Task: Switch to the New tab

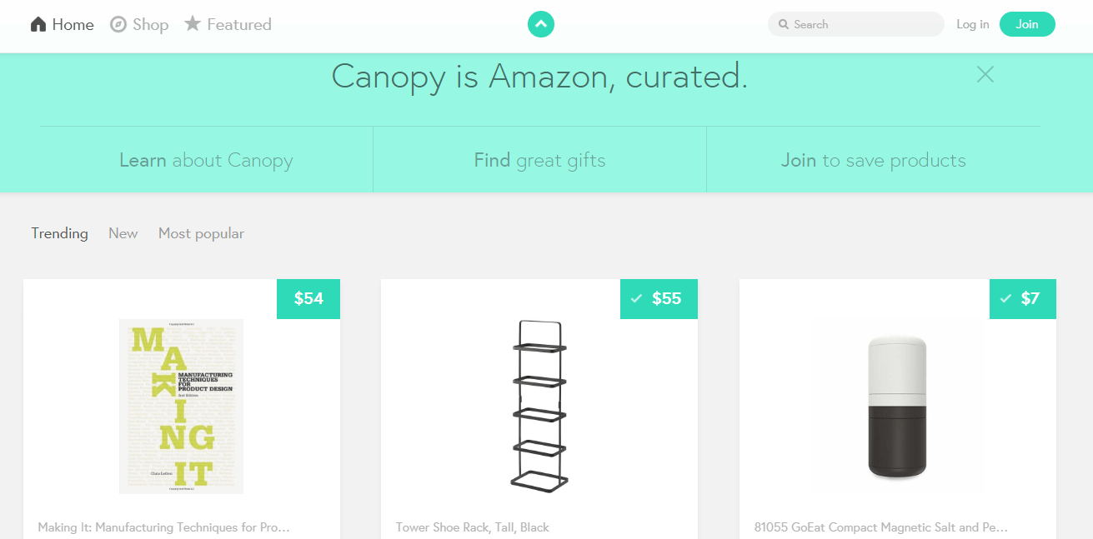Action: (x=123, y=234)
